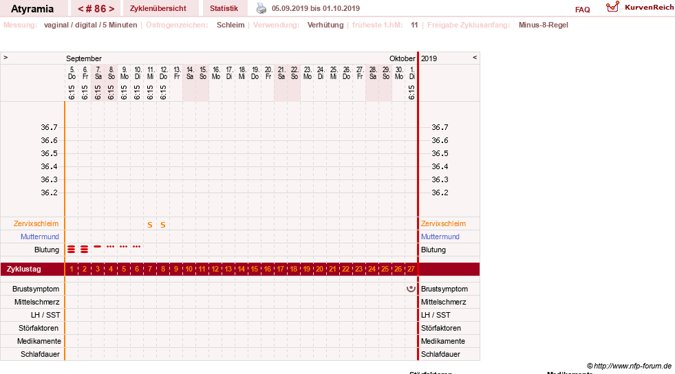Click cycle day 27 in Zyklustag row
The image size is (675, 374).
click(x=411, y=269)
